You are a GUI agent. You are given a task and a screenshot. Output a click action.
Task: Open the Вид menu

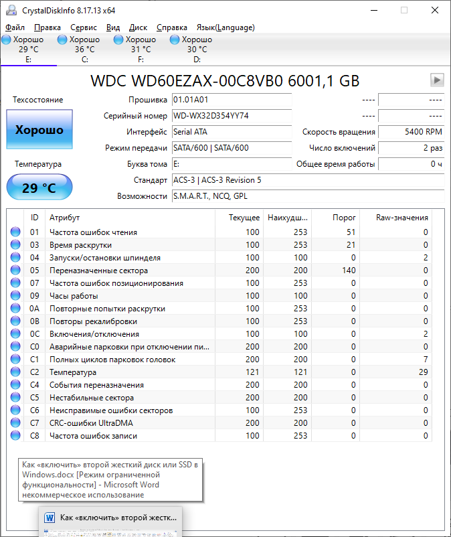pyautogui.click(x=113, y=27)
